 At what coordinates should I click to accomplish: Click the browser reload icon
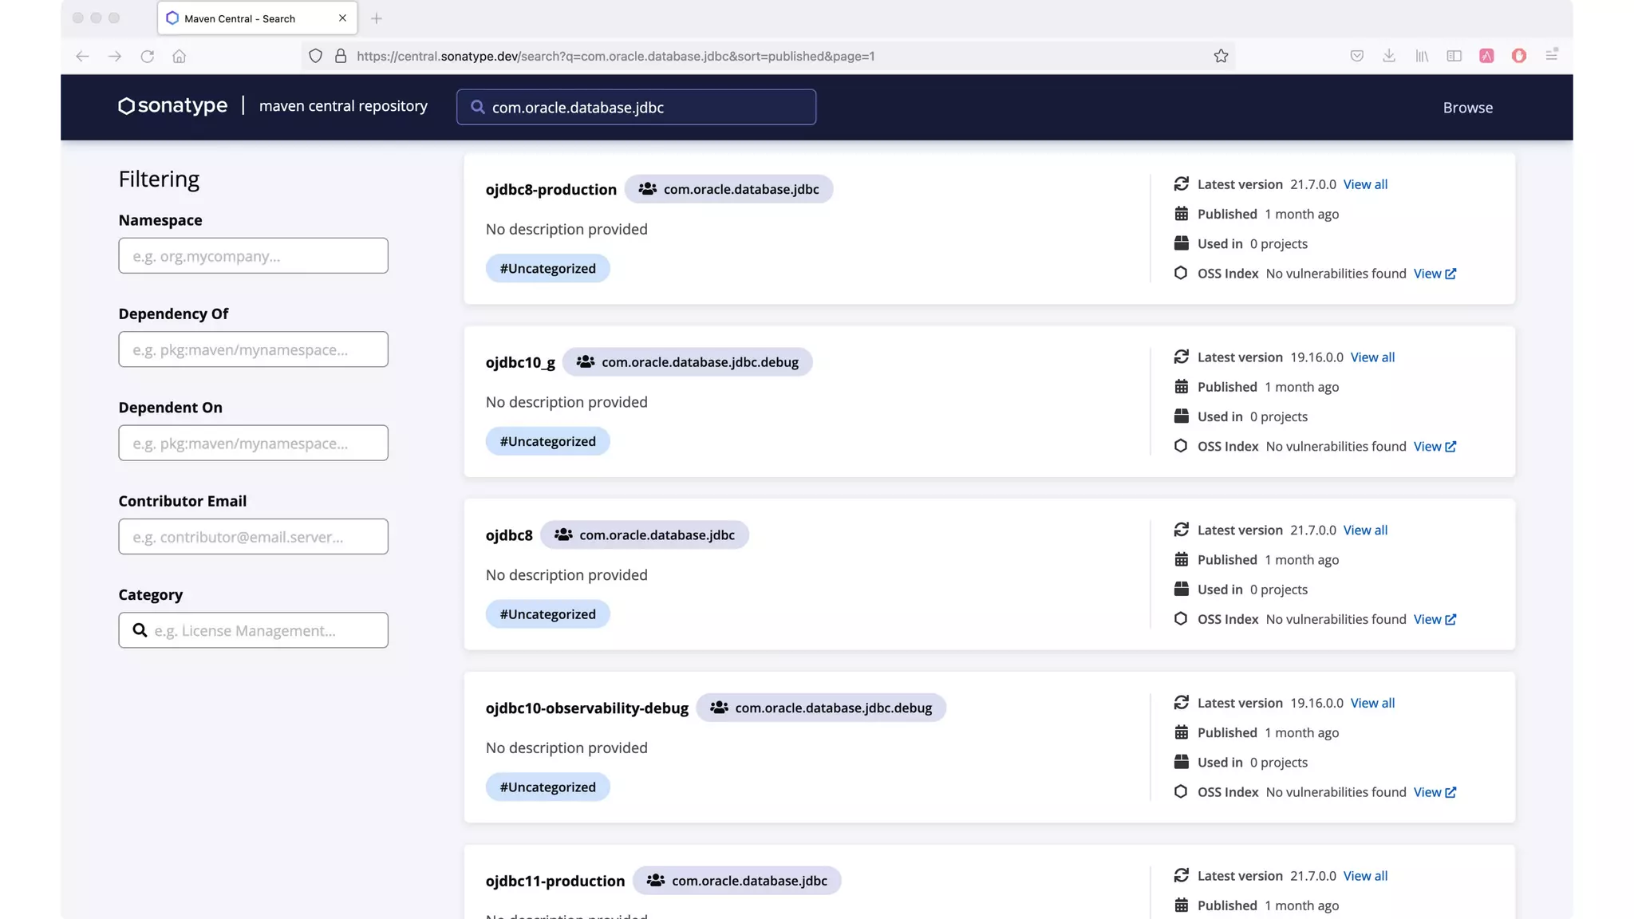point(147,56)
